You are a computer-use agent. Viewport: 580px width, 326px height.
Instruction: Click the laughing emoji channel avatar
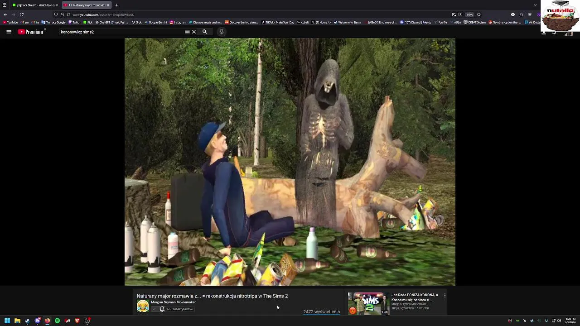(143, 306)
